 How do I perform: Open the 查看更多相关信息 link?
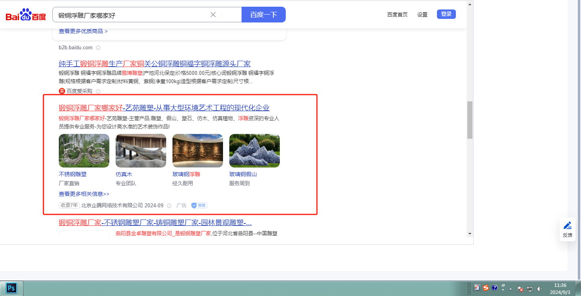coord(84,194)
